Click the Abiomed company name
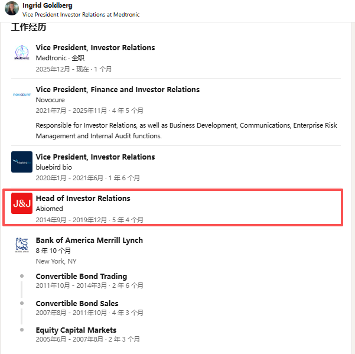 (49, 209)
